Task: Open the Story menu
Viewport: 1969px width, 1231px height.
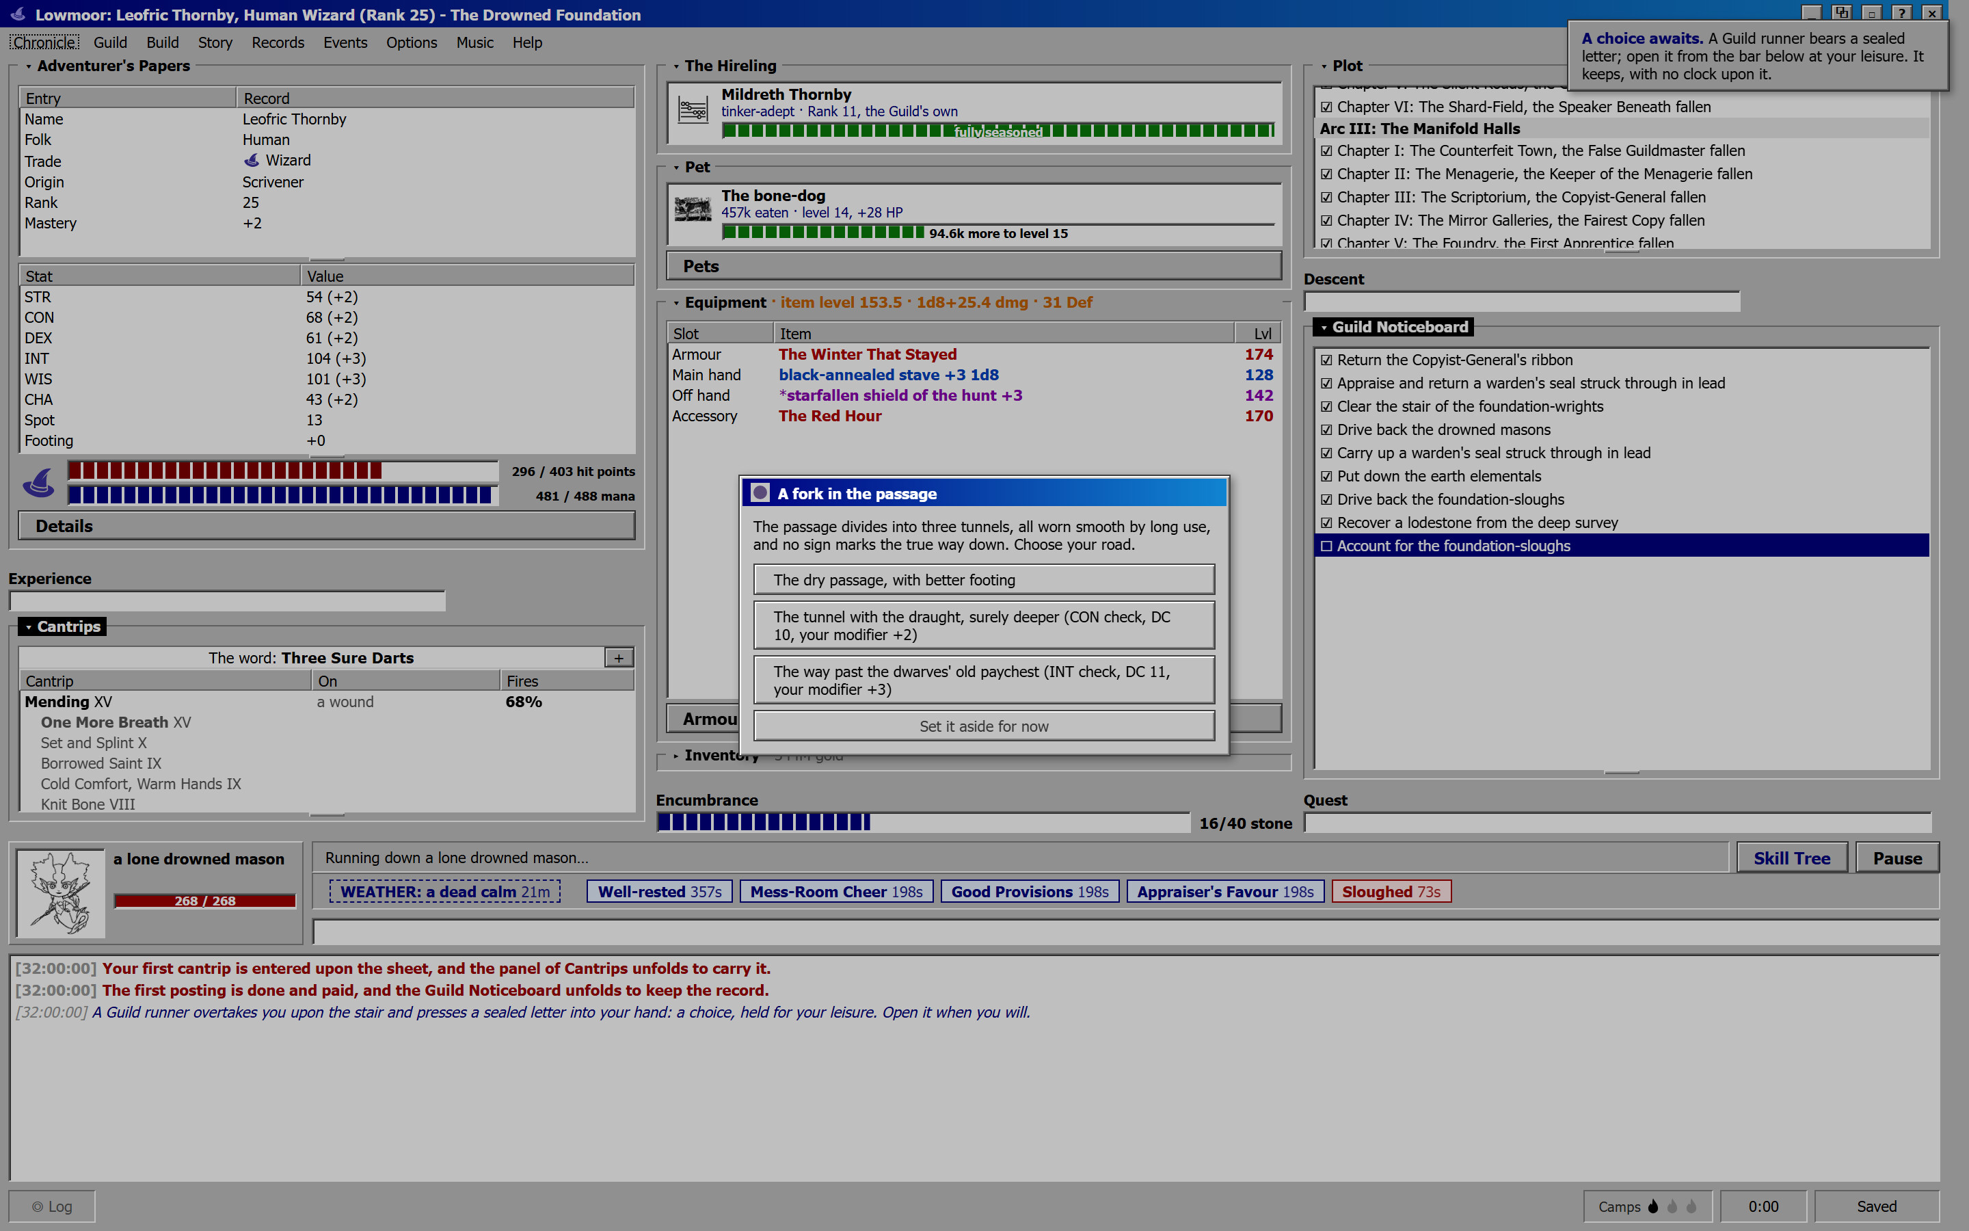Action: click(x=215, y=42)
